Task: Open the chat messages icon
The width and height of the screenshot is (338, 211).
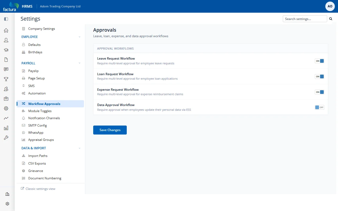Action: point(6,69)
